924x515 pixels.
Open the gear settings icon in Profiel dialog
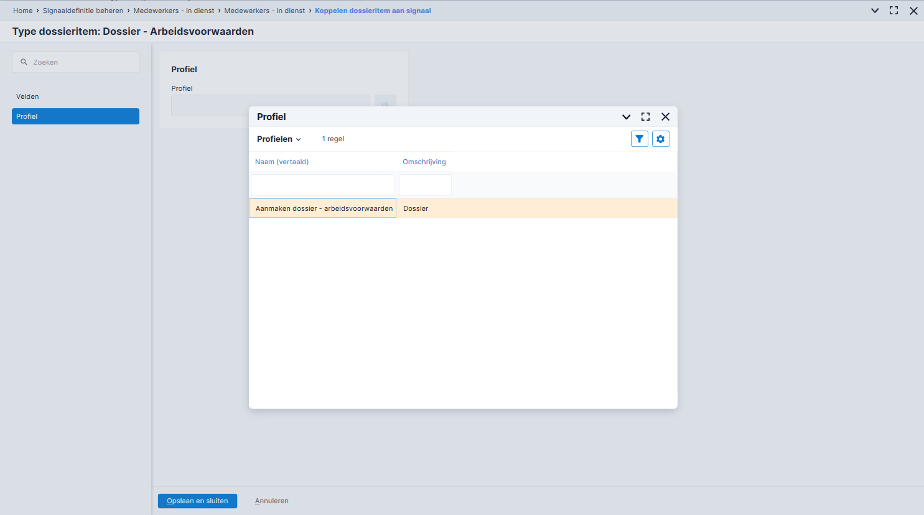click(x=661, y=139)
